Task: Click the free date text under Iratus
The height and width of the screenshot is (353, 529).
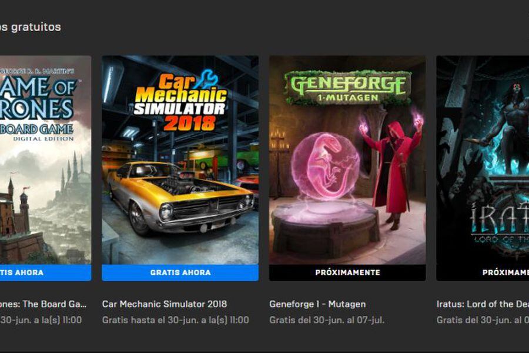Action: click(x=483, y=320)
